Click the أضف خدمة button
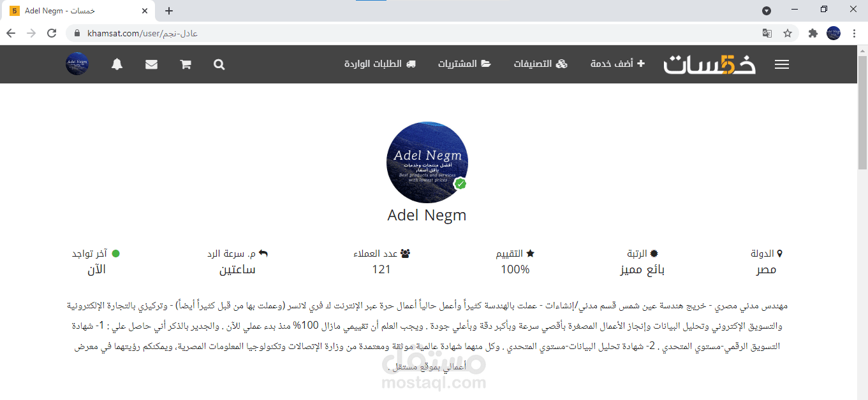The width and height of the screenshot is (868, 400). [x=617, y=64]
